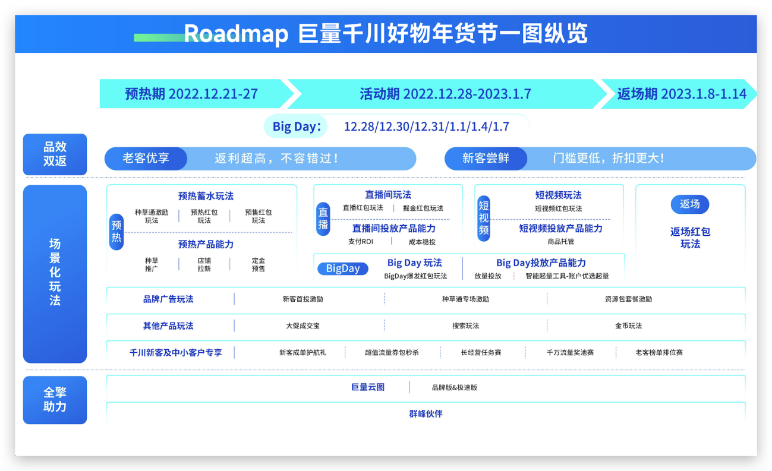The width and height of the screenshot is (772, 471).
Task: Click the 品效双返 side label
Action: (x=55, y=154)
